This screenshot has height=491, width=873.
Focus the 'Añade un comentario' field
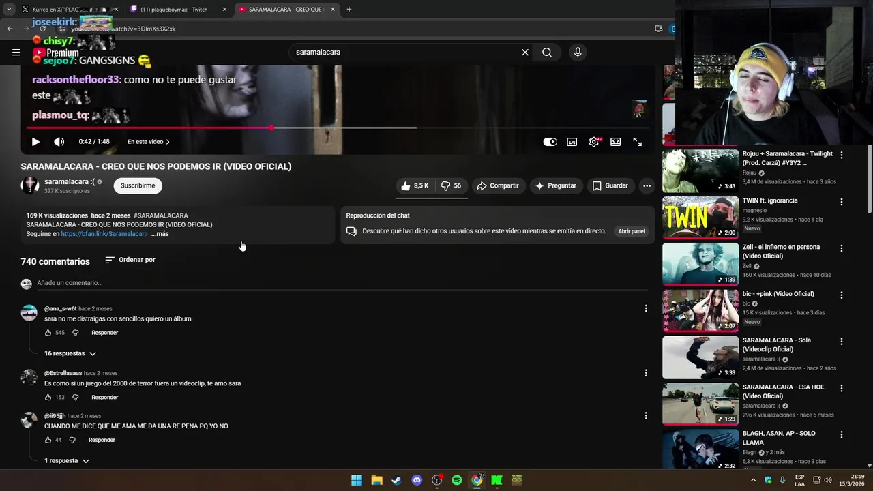(x=341, y=283)
